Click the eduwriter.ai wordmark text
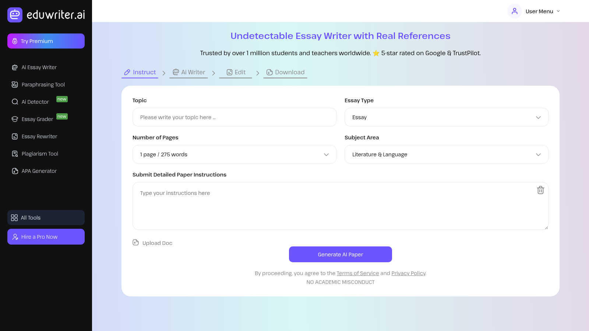 pos(56,15)
